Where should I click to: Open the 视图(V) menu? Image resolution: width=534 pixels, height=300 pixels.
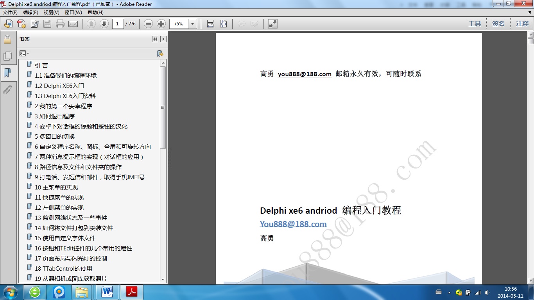51,12
